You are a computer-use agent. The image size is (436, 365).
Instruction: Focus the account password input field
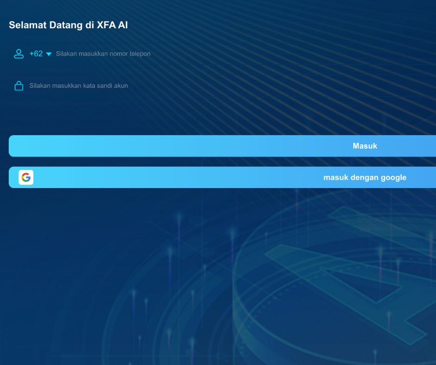(232, 86)
